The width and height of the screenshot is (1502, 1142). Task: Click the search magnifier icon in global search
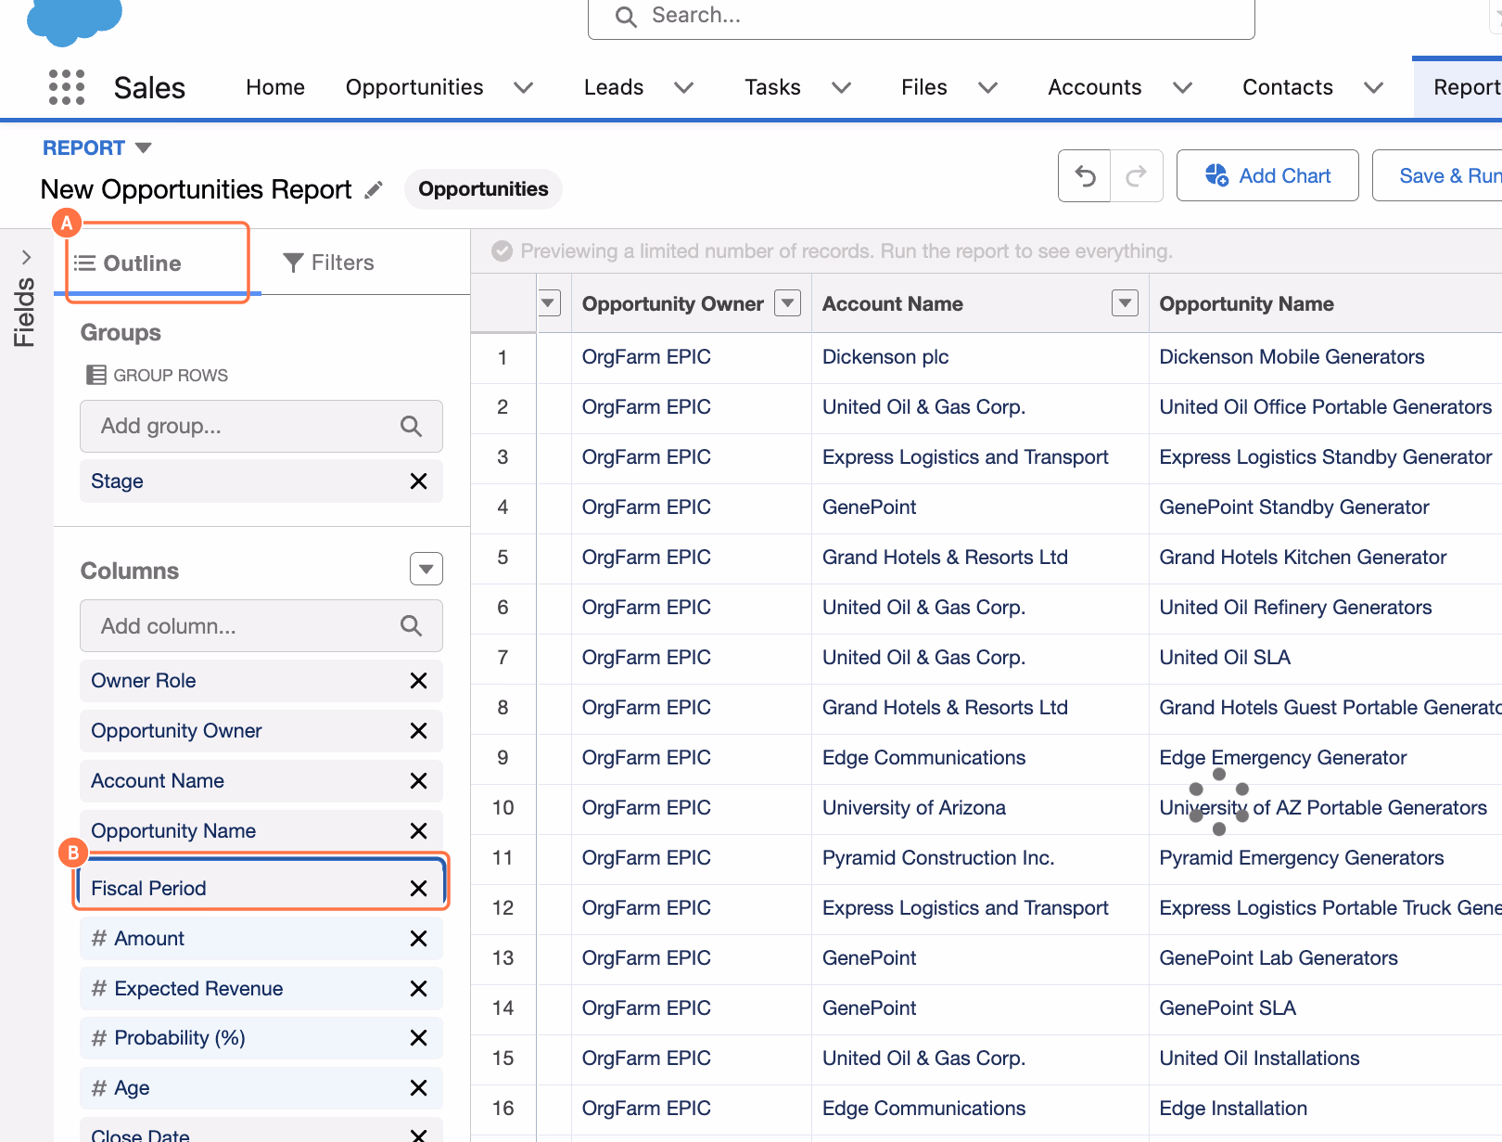(626, 17)
